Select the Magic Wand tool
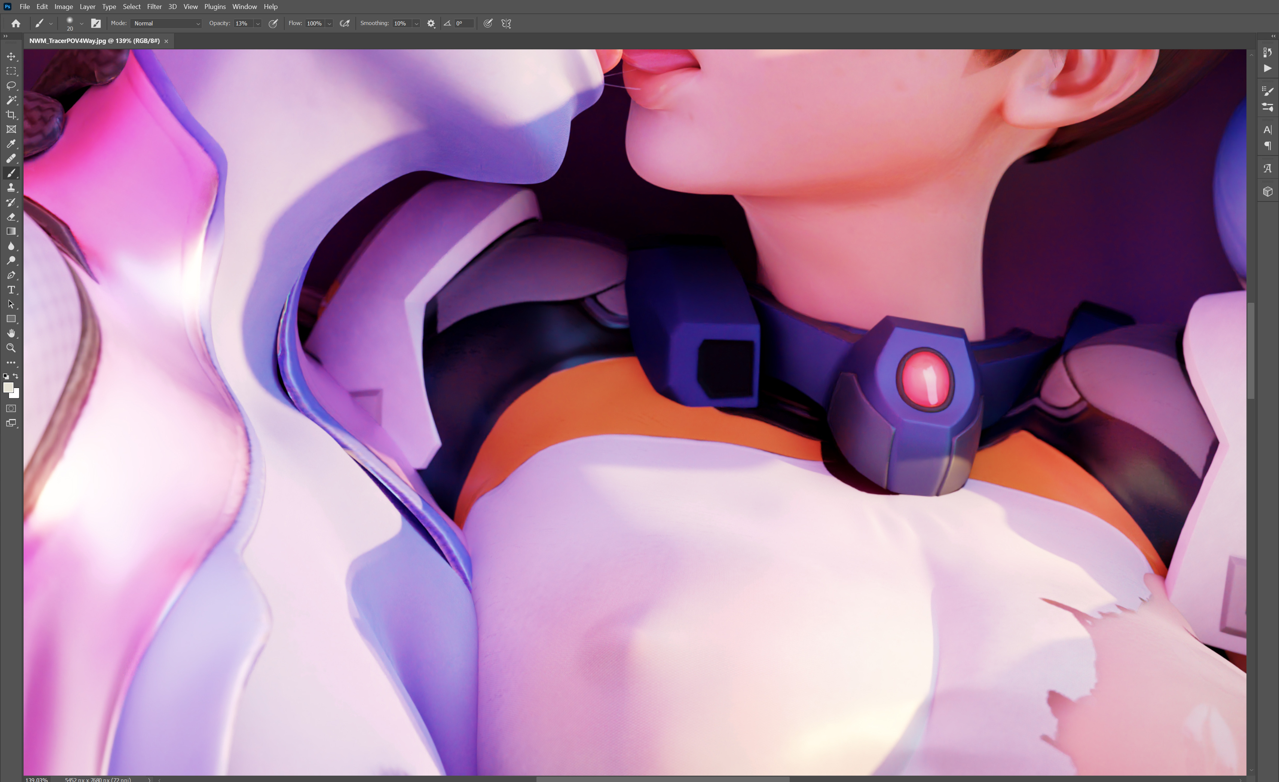Screen dimensions: 1279x782 point(11,100)
